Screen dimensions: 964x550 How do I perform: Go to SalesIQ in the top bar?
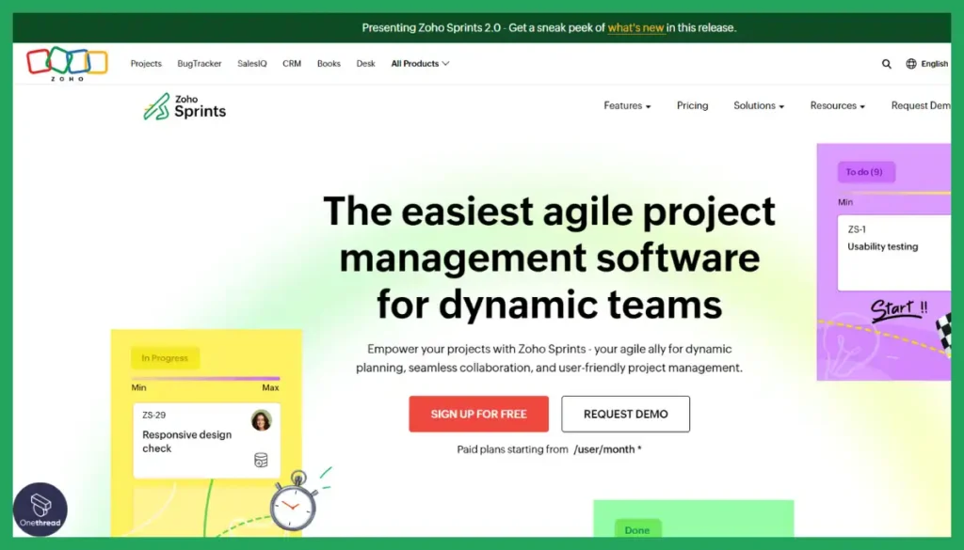(x=252, y=64)
